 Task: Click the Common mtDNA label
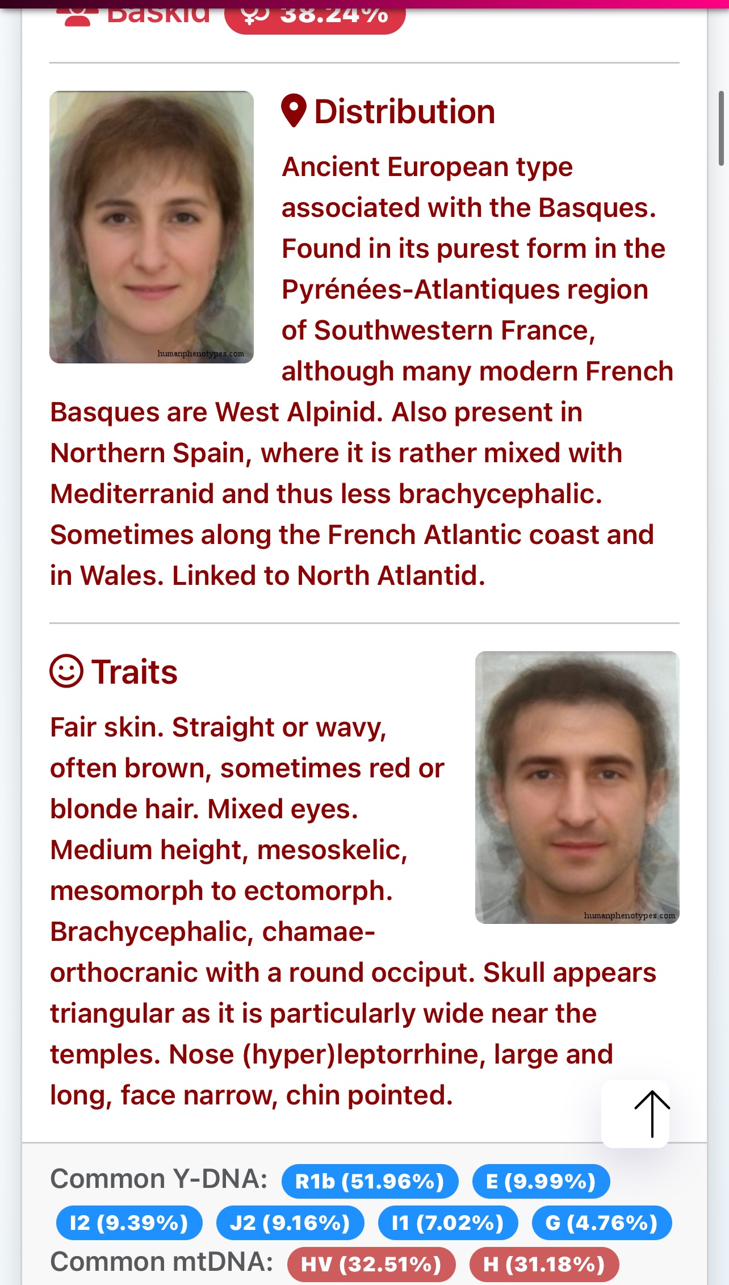pyautogui.click(x=162, y=1262)
